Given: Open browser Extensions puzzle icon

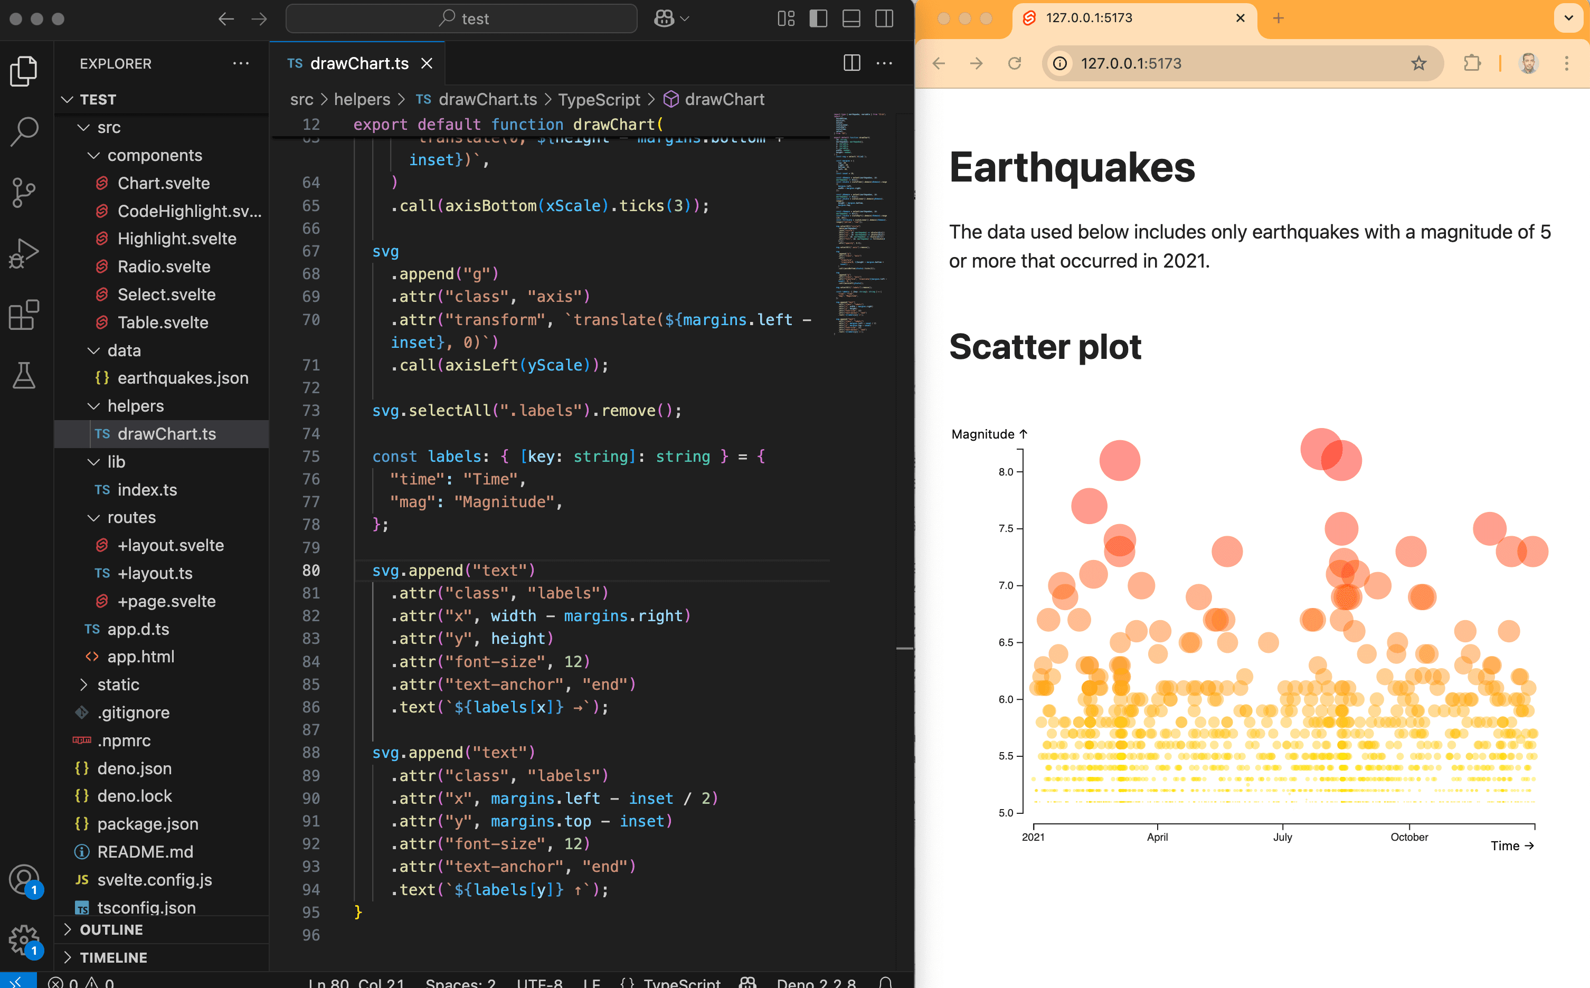Looking at the screenshot, I should click(1472, 63).
